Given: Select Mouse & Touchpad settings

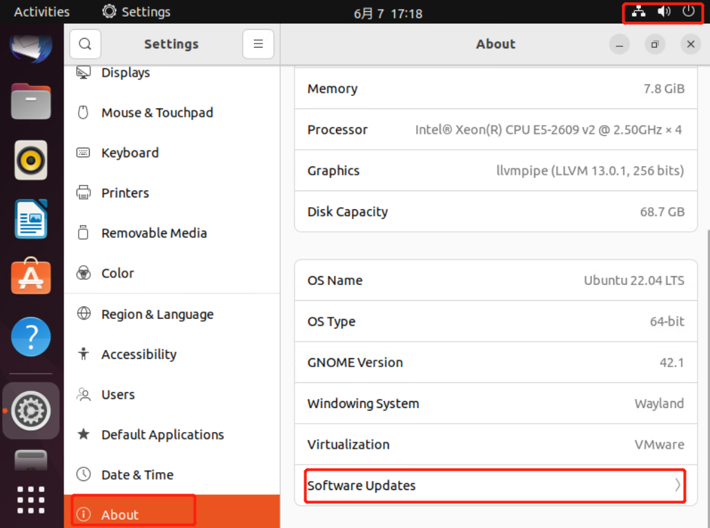Looking at the screenshot, I should [157, 113].
